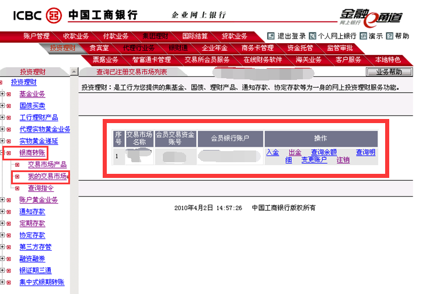447x294 pixels.
Task: Expand the 第三方存管 tree node
Action: click(x=2, y=247)
